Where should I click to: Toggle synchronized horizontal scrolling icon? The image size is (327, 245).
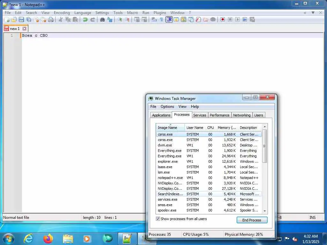(144, 19)
